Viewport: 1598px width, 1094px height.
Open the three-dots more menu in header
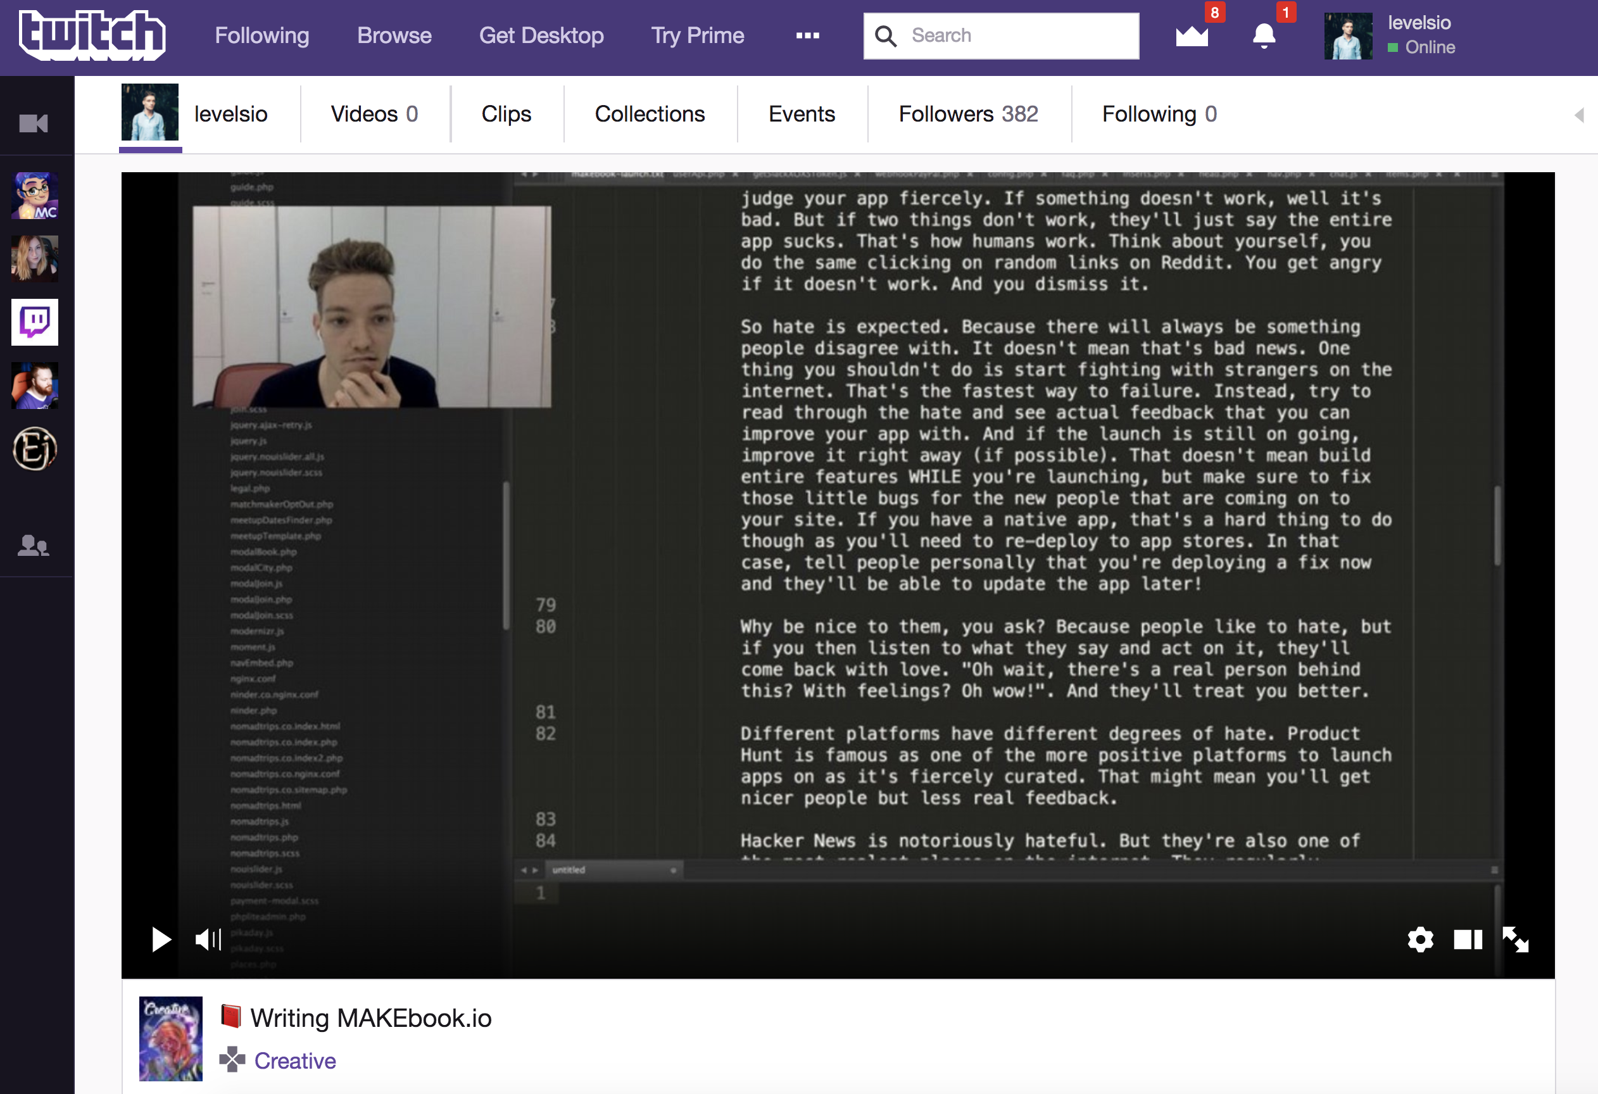point(807,35)
